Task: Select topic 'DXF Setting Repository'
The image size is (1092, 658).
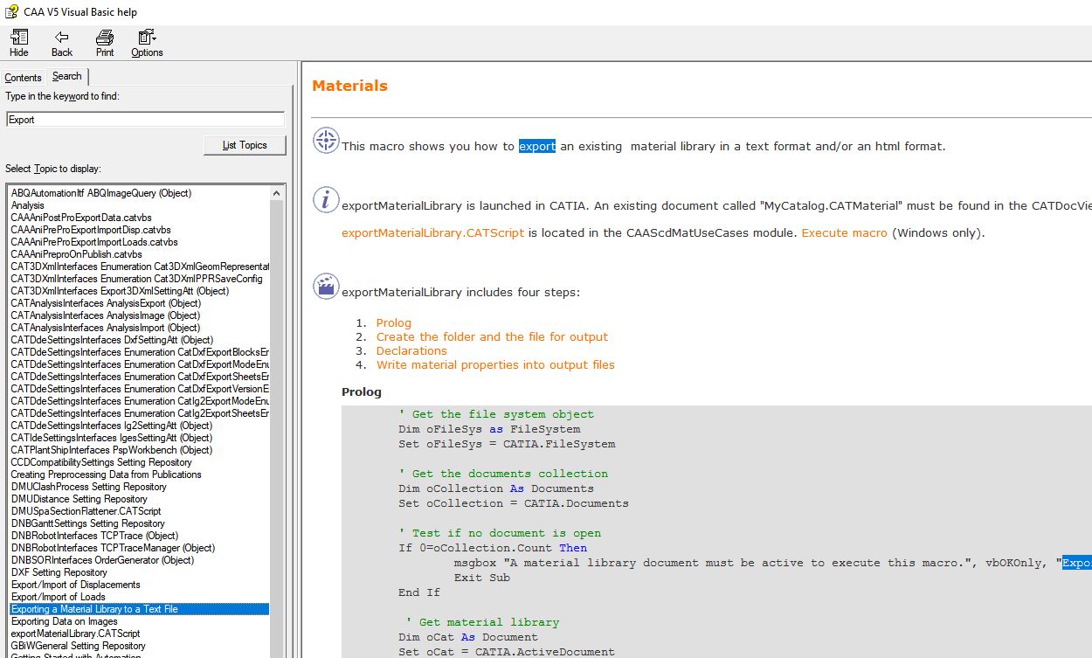Action: click(x=59, y=572)
